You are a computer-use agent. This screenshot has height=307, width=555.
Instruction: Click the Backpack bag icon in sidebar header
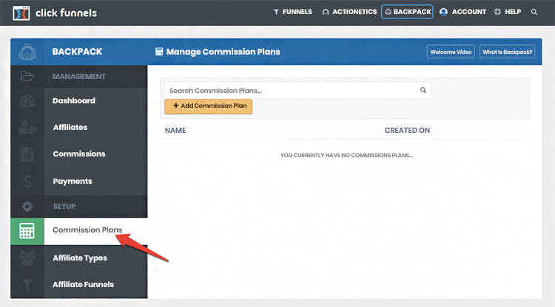27,52
